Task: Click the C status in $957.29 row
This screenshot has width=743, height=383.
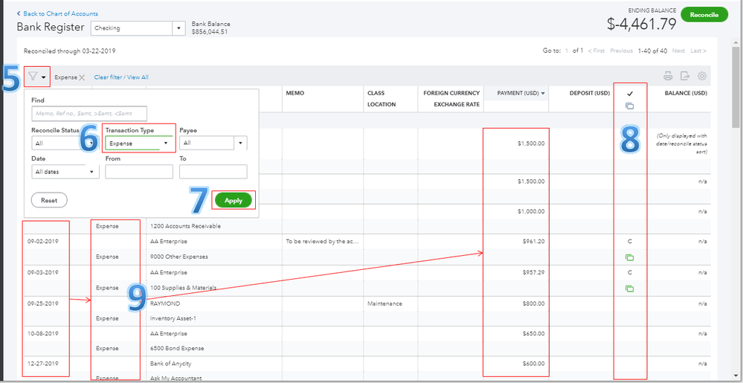Action: 630,272
